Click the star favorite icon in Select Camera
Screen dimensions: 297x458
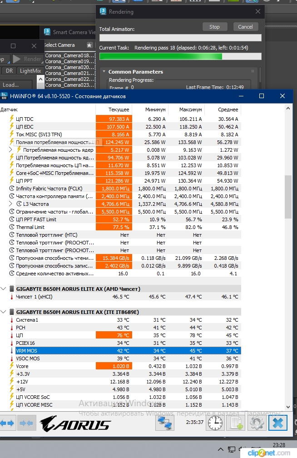(89, 45)
